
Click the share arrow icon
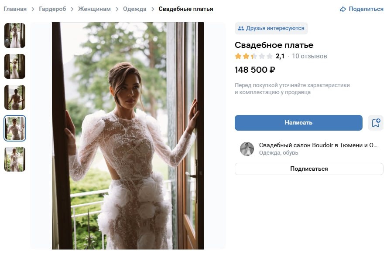[x=343, y=9]
